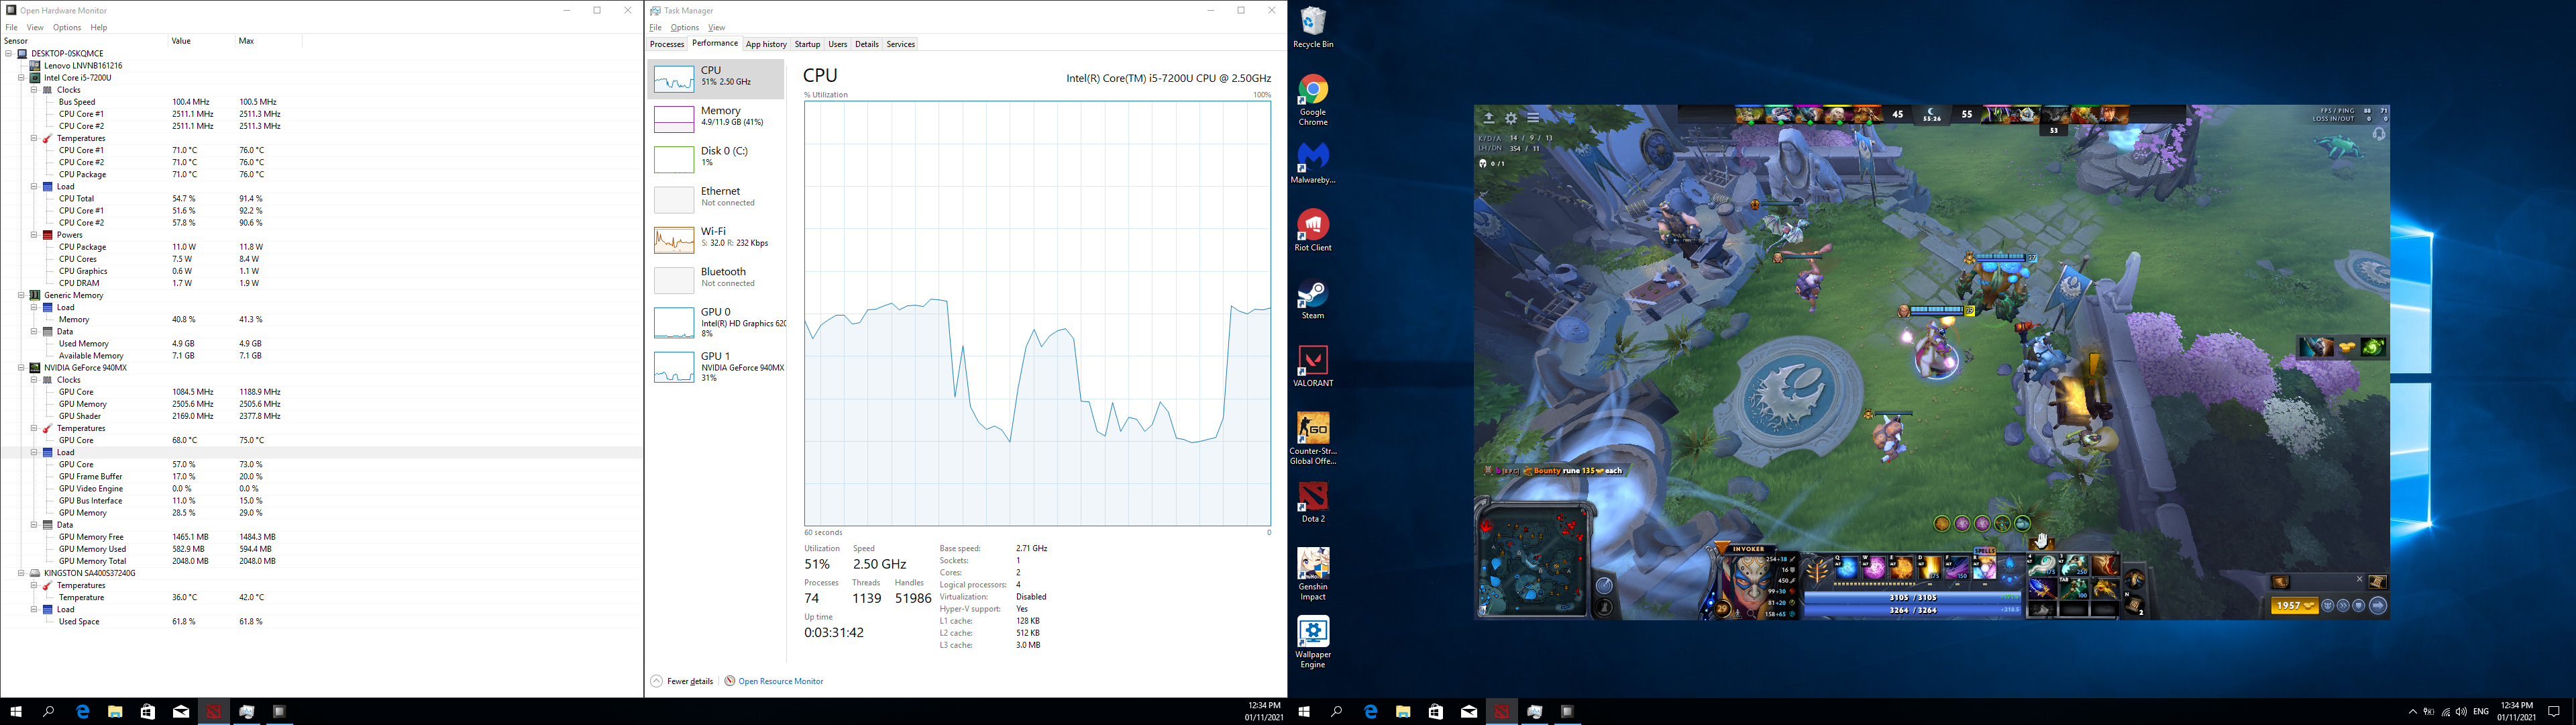
Task: Open Steam from the desktop
Action: 1313,299
